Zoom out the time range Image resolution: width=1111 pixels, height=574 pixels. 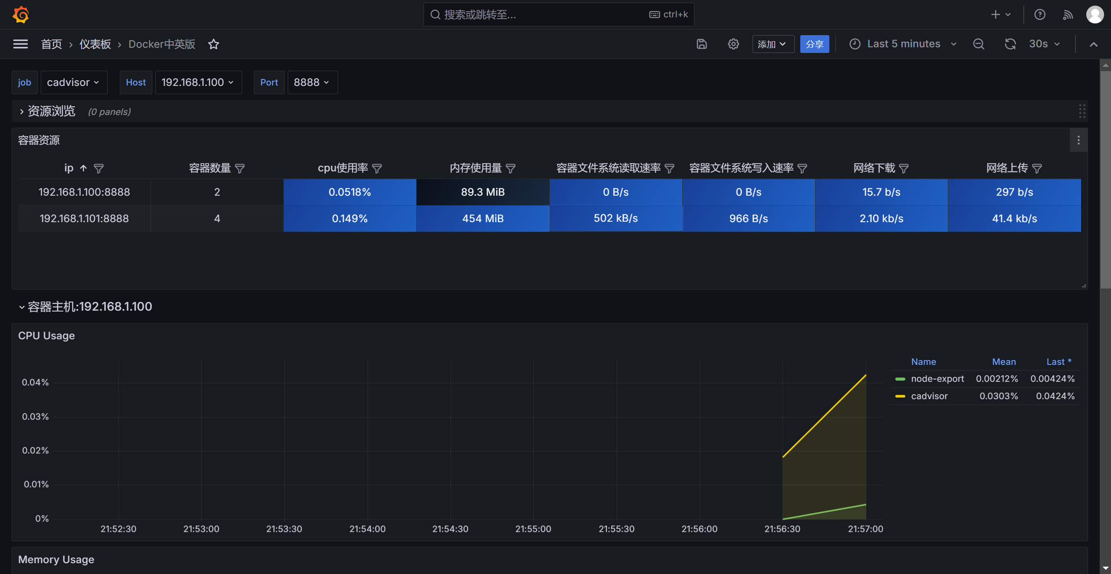(979, 44)
